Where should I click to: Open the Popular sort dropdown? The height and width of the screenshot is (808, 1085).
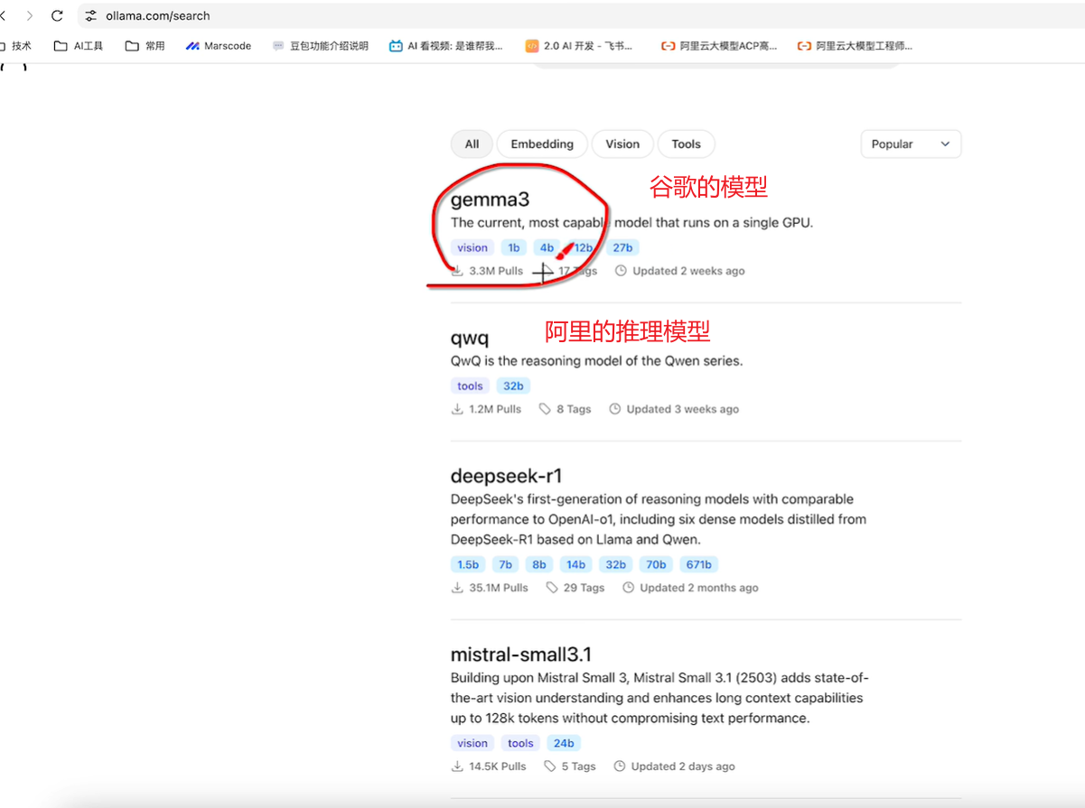pyautogui.click(x=911, y=144)
